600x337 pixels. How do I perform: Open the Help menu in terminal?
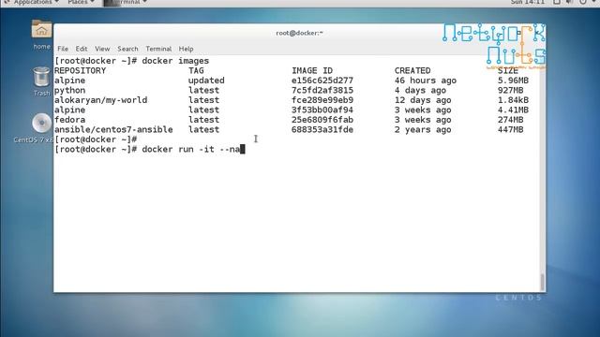point(186,49)
